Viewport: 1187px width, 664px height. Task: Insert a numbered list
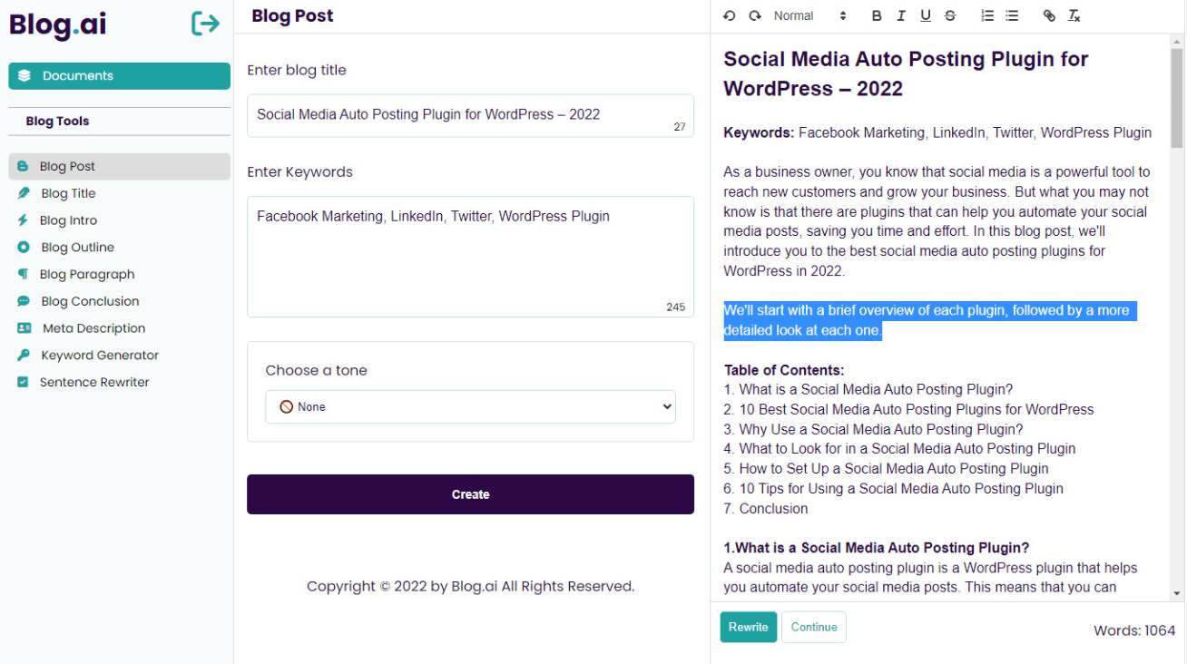[987, 15]
